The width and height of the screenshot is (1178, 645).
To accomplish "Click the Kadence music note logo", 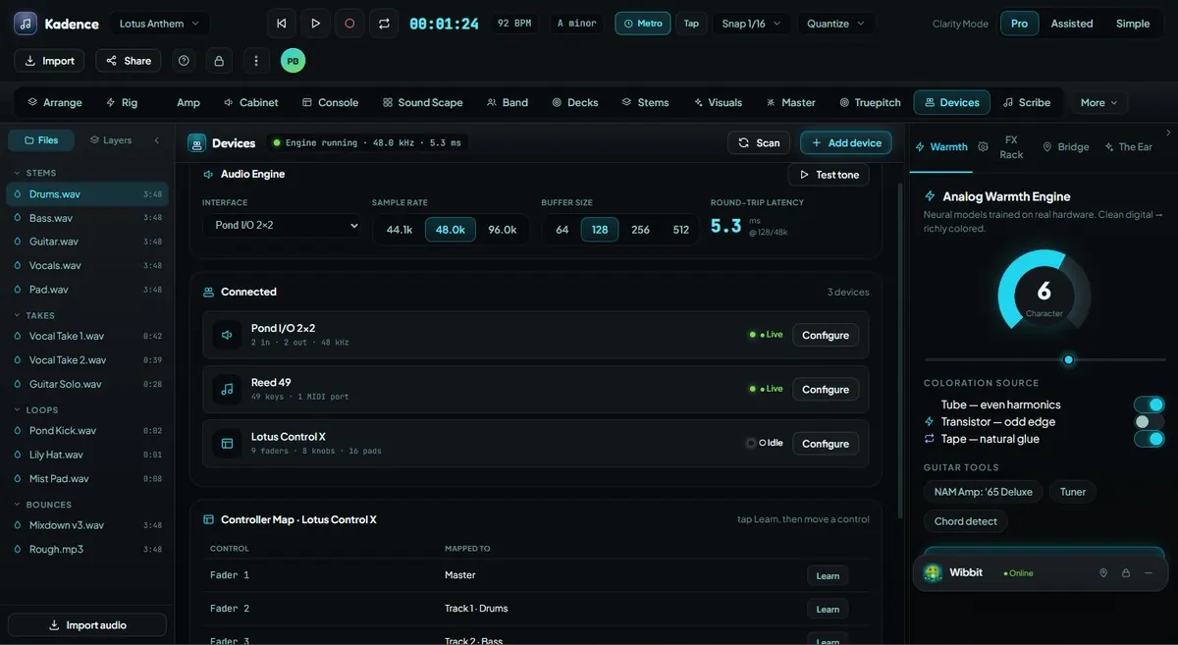I will click(26, 24).
